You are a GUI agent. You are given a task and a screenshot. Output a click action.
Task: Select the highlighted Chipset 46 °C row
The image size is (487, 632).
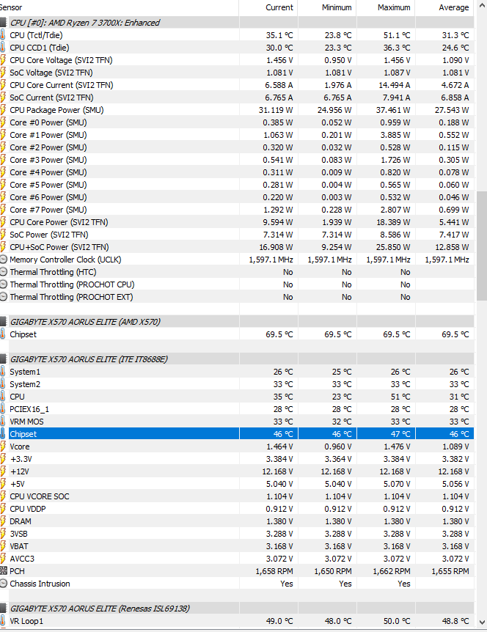237,434
